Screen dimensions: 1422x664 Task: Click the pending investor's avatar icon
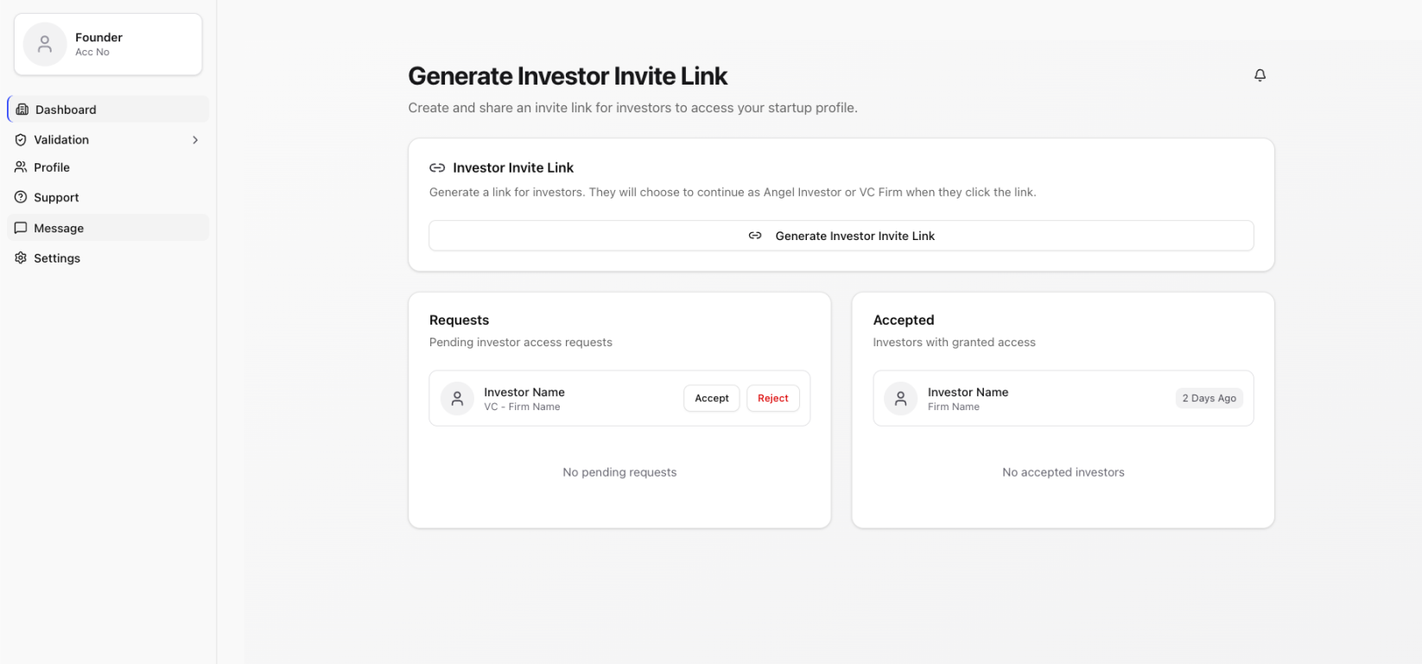(x=457, y=398)
